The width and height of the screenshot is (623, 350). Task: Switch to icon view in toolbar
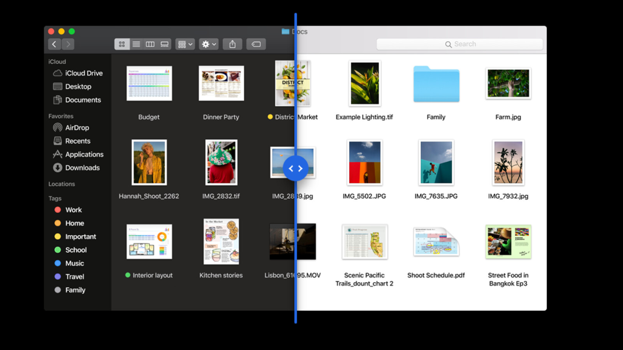click(122, 44)
